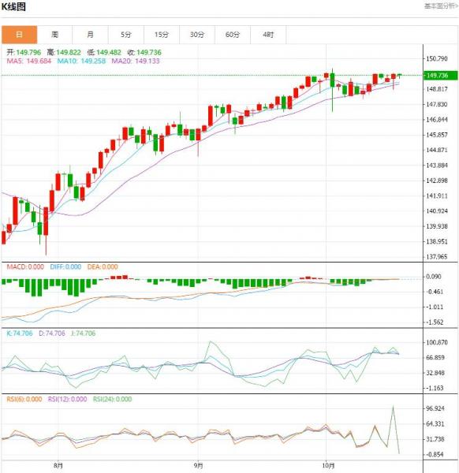Click the 10月 timeline marker

[x=328, y=466]
